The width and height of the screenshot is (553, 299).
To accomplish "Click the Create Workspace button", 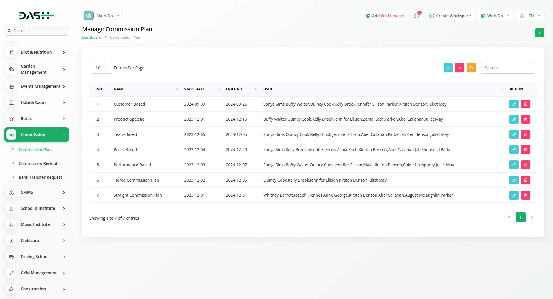I will [x=450, y=16].
